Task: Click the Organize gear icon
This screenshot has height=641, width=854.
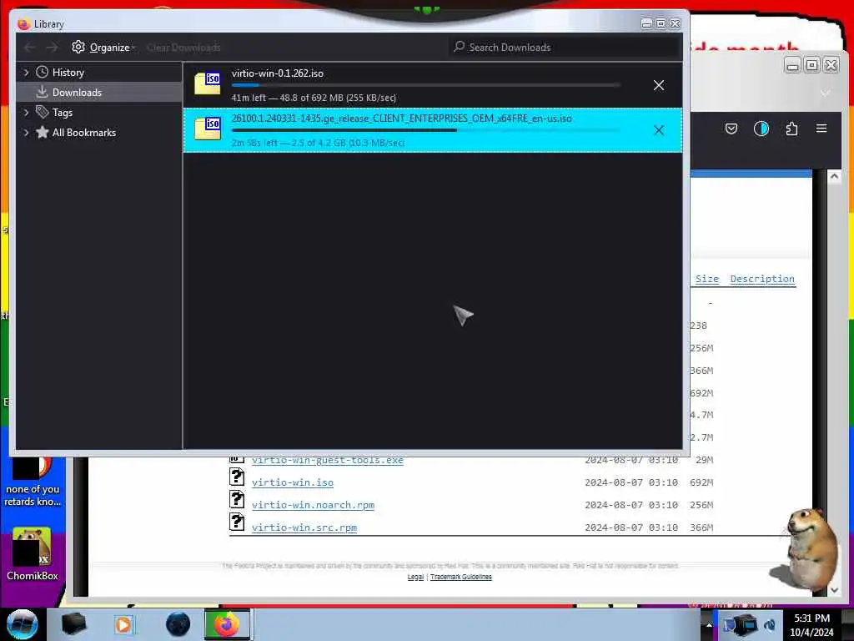Action: [x=78, y=47]
